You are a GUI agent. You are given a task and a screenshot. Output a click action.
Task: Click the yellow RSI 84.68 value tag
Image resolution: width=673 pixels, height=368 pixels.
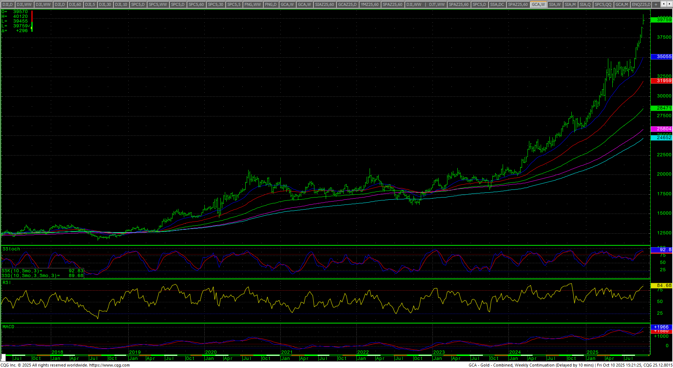(x=662, y=285)
